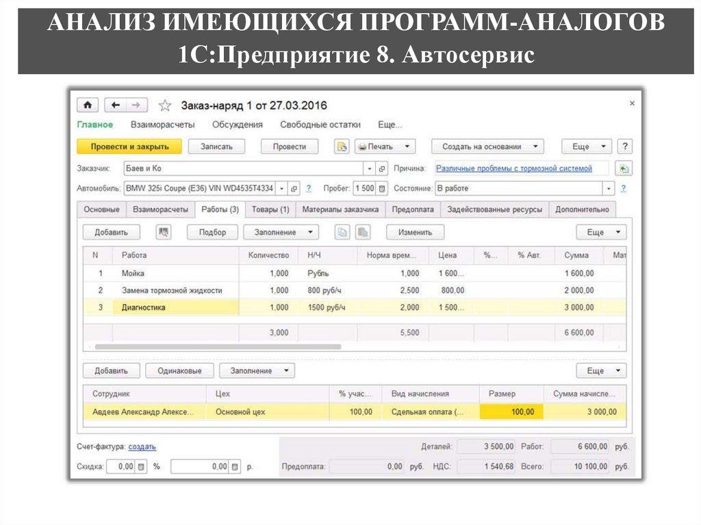Open the help question mark button
The width and height of the screenshot is (701, 525).
click(624, 146)
